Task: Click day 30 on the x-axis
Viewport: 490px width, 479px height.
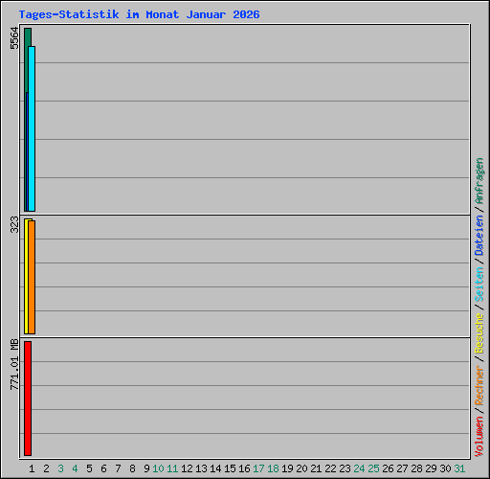Action: pos(445,468)
